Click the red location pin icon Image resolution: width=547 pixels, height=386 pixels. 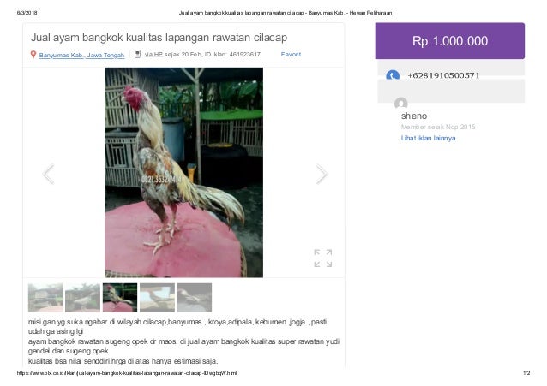click(33, 55)
